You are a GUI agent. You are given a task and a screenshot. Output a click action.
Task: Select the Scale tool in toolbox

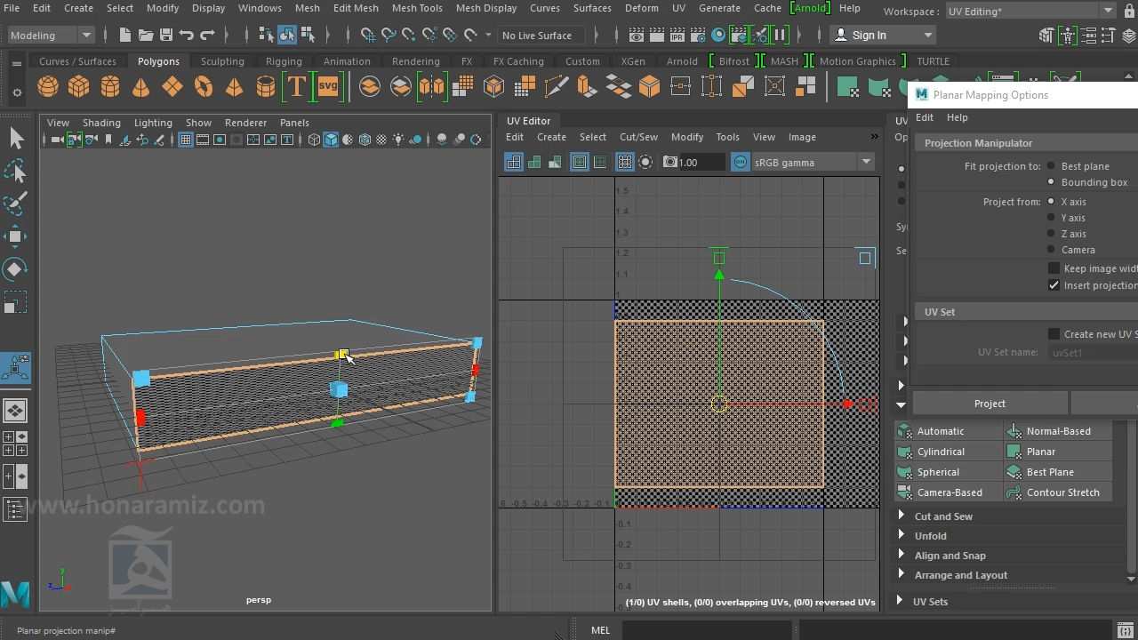[16, 302]
